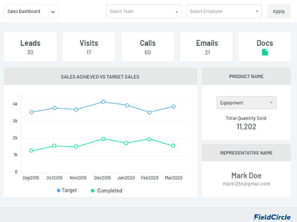Image resolution: width=297 pixels, height=222 pixels.
Task: Select the Dec2019 Target data point
Action: pos(103,102)
